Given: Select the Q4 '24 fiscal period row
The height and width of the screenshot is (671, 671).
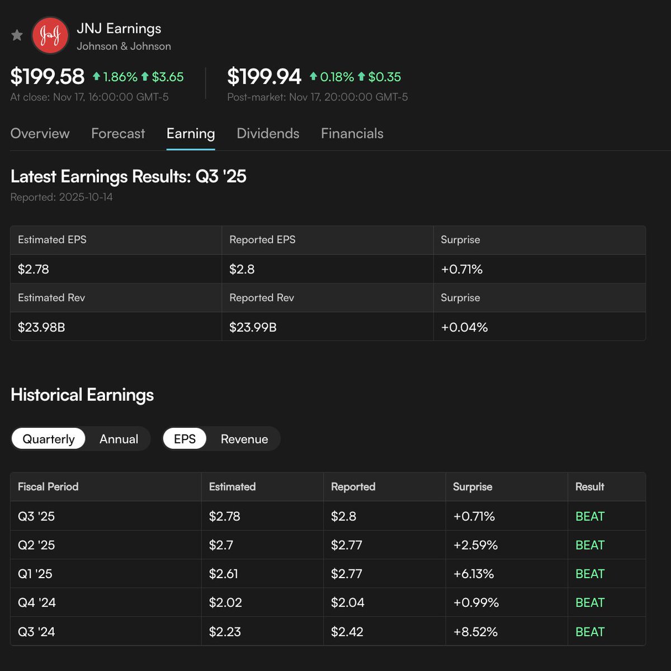Looking at the screenshot, I should pos(328,602).
